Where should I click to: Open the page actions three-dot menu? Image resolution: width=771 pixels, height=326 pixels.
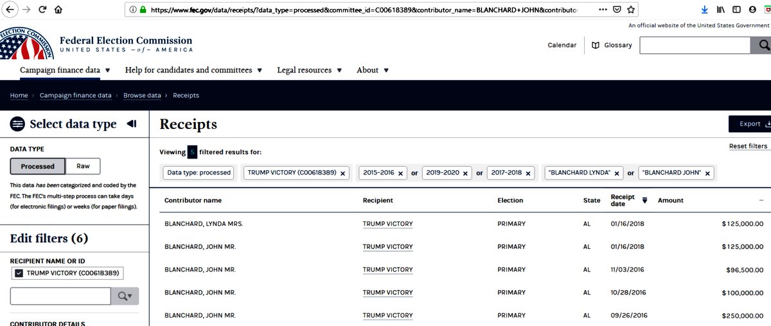point(602,10)
